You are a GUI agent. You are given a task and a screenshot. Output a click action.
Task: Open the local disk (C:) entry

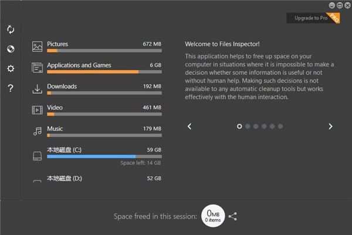point(97,156)
